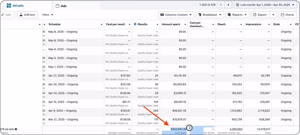Click the Export button
Screen dimensions: 300x135
(x=260, y=15)
